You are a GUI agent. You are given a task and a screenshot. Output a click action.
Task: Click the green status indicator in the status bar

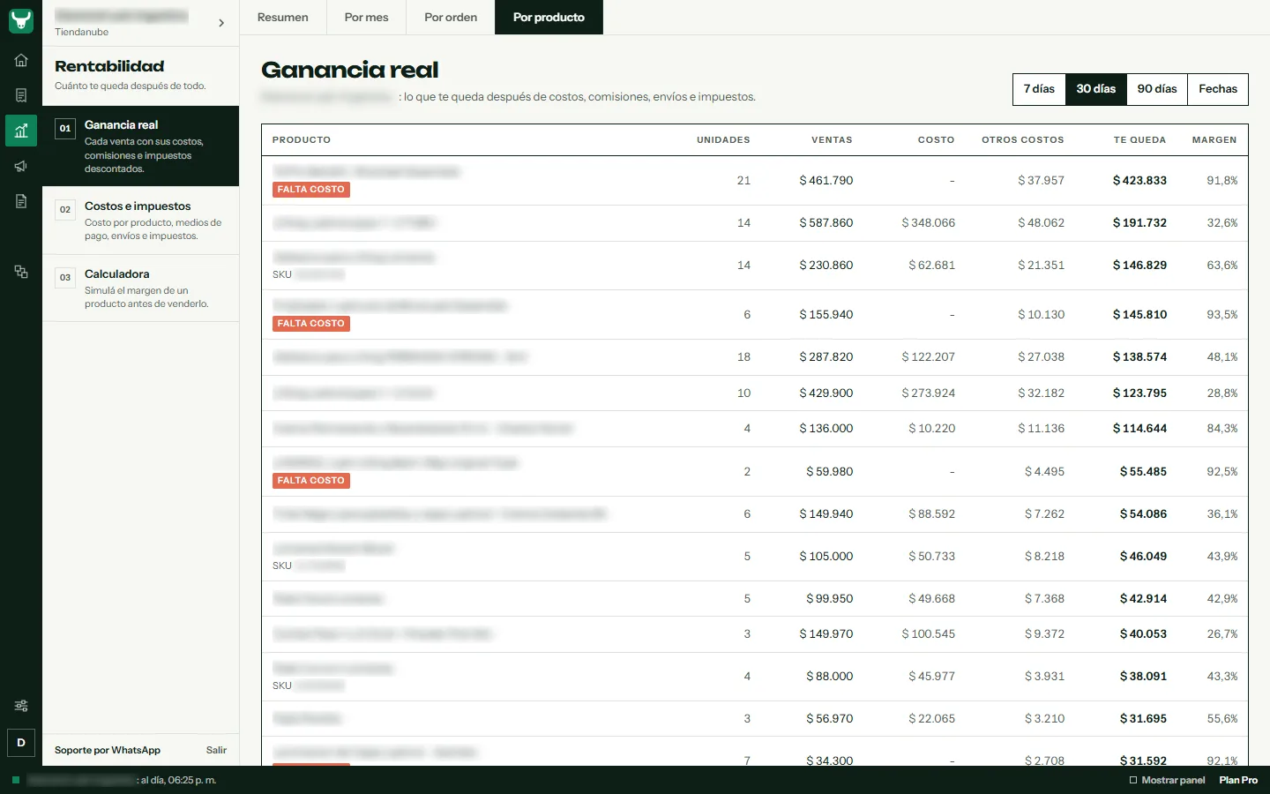point(16,780)
